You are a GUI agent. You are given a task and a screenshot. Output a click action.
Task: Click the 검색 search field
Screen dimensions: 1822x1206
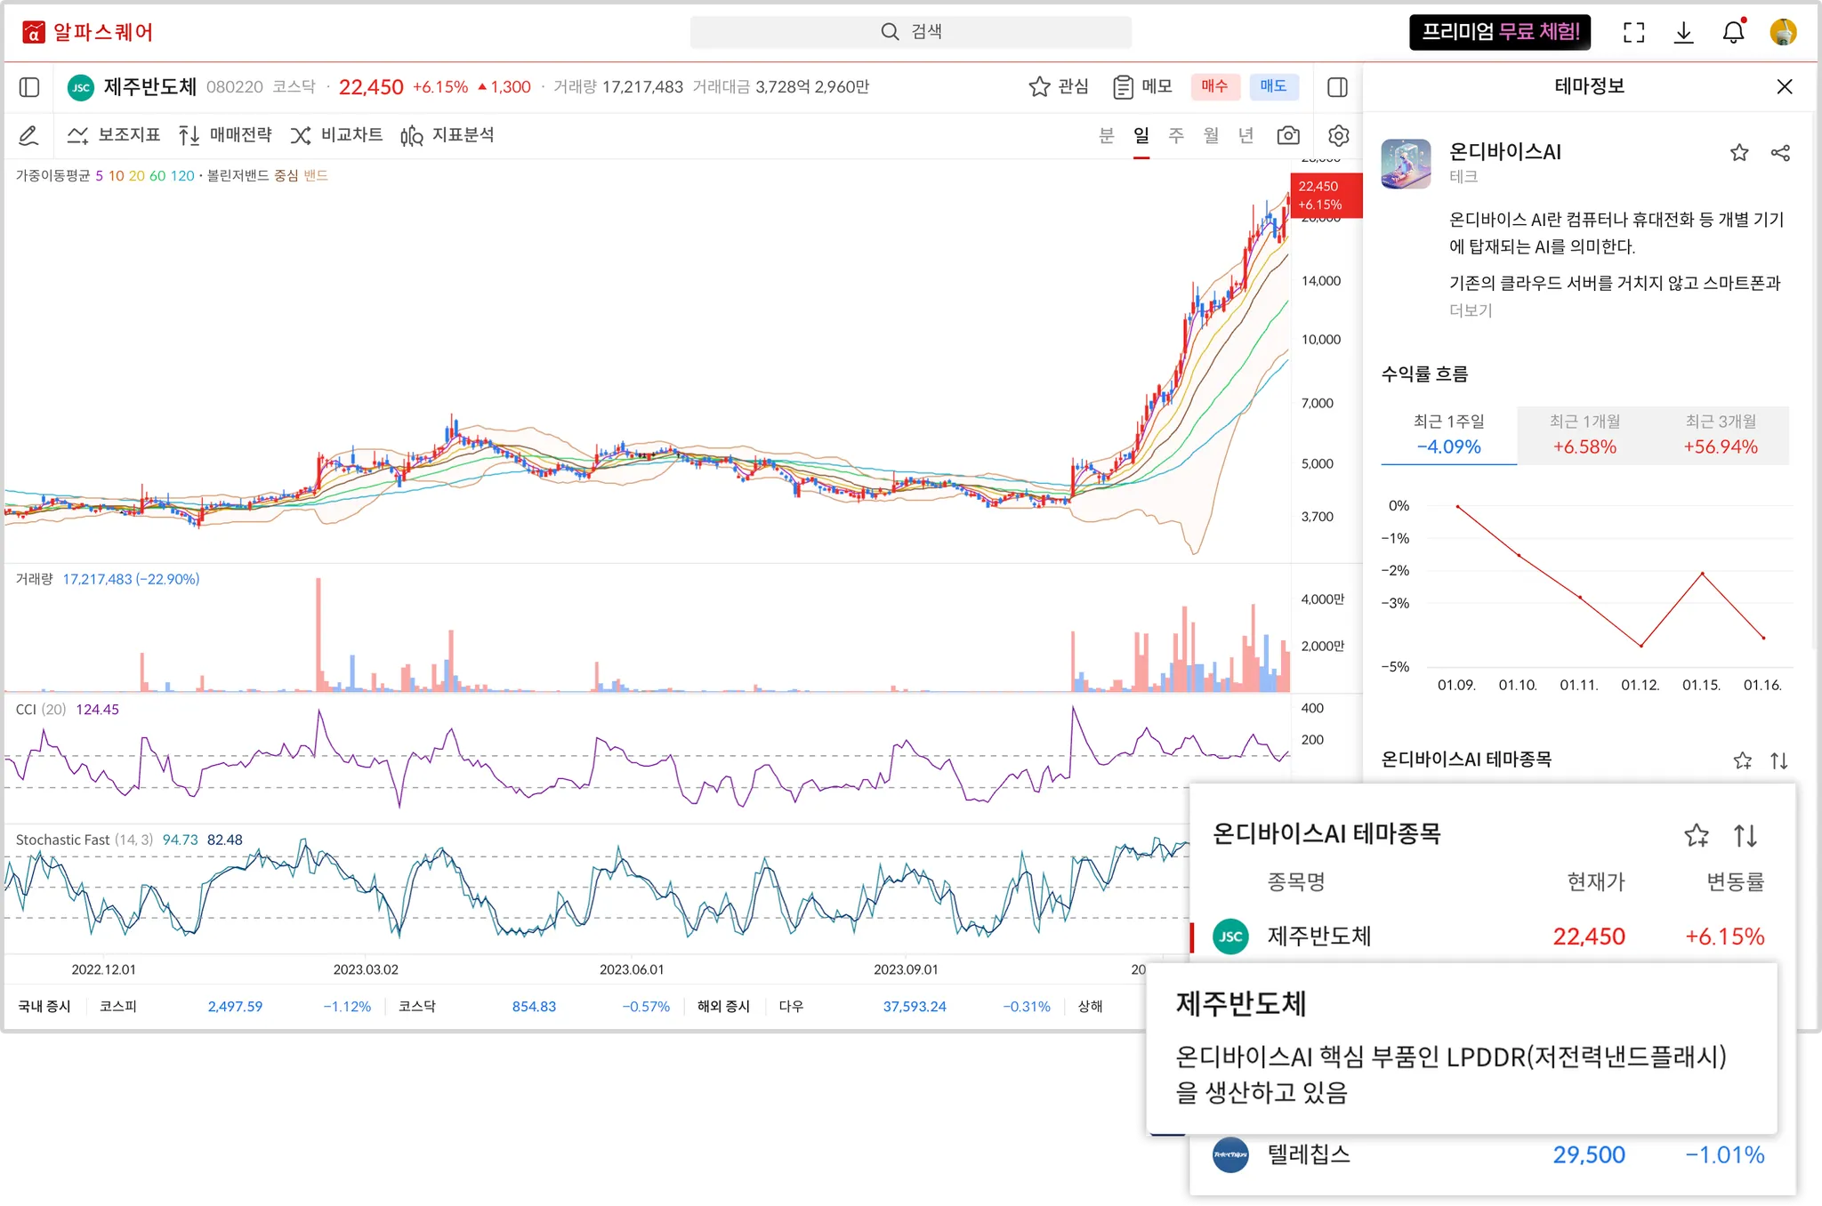pos(911,32)
